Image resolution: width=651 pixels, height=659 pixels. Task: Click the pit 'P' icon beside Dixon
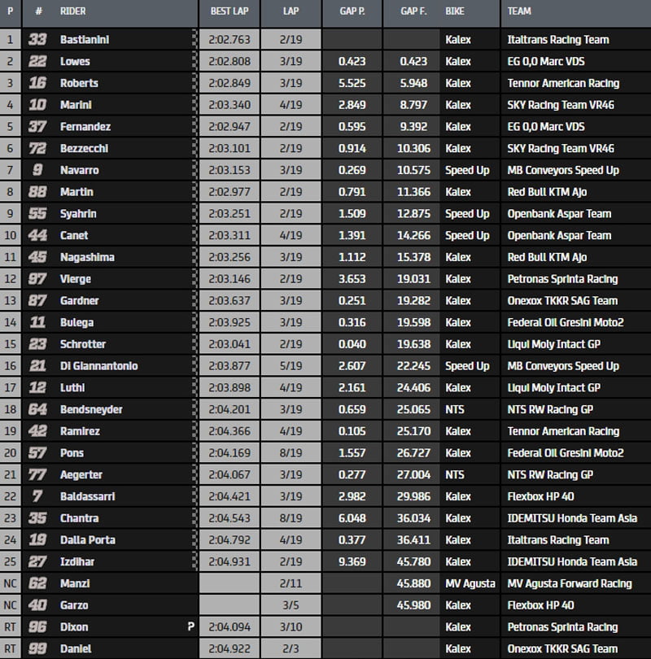(x=190, y=627)
